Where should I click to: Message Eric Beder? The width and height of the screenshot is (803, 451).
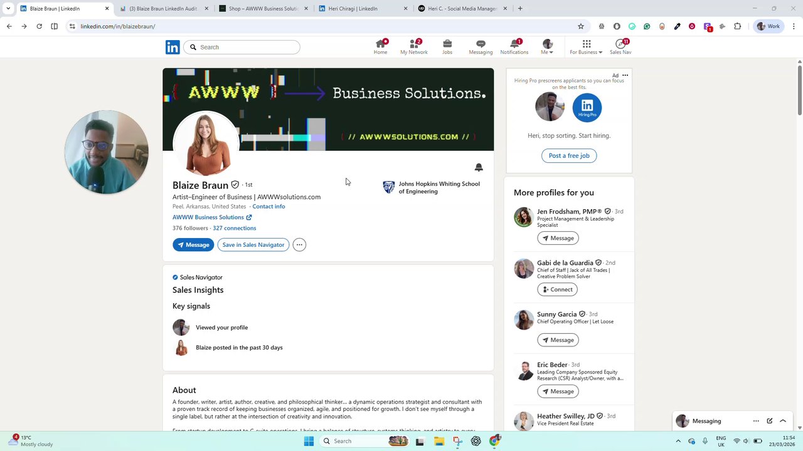[558, 391]
